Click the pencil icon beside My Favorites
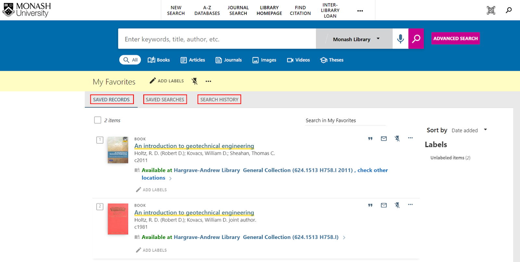This screenshot has width=520, height=262. pos(152,81)
